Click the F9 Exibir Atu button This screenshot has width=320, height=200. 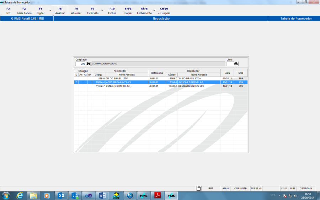tap(93, 11)
